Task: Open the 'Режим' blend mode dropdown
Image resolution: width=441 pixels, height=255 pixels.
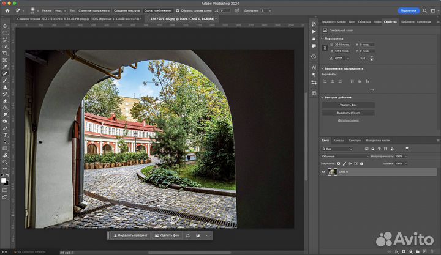Action: coord(60,10)
